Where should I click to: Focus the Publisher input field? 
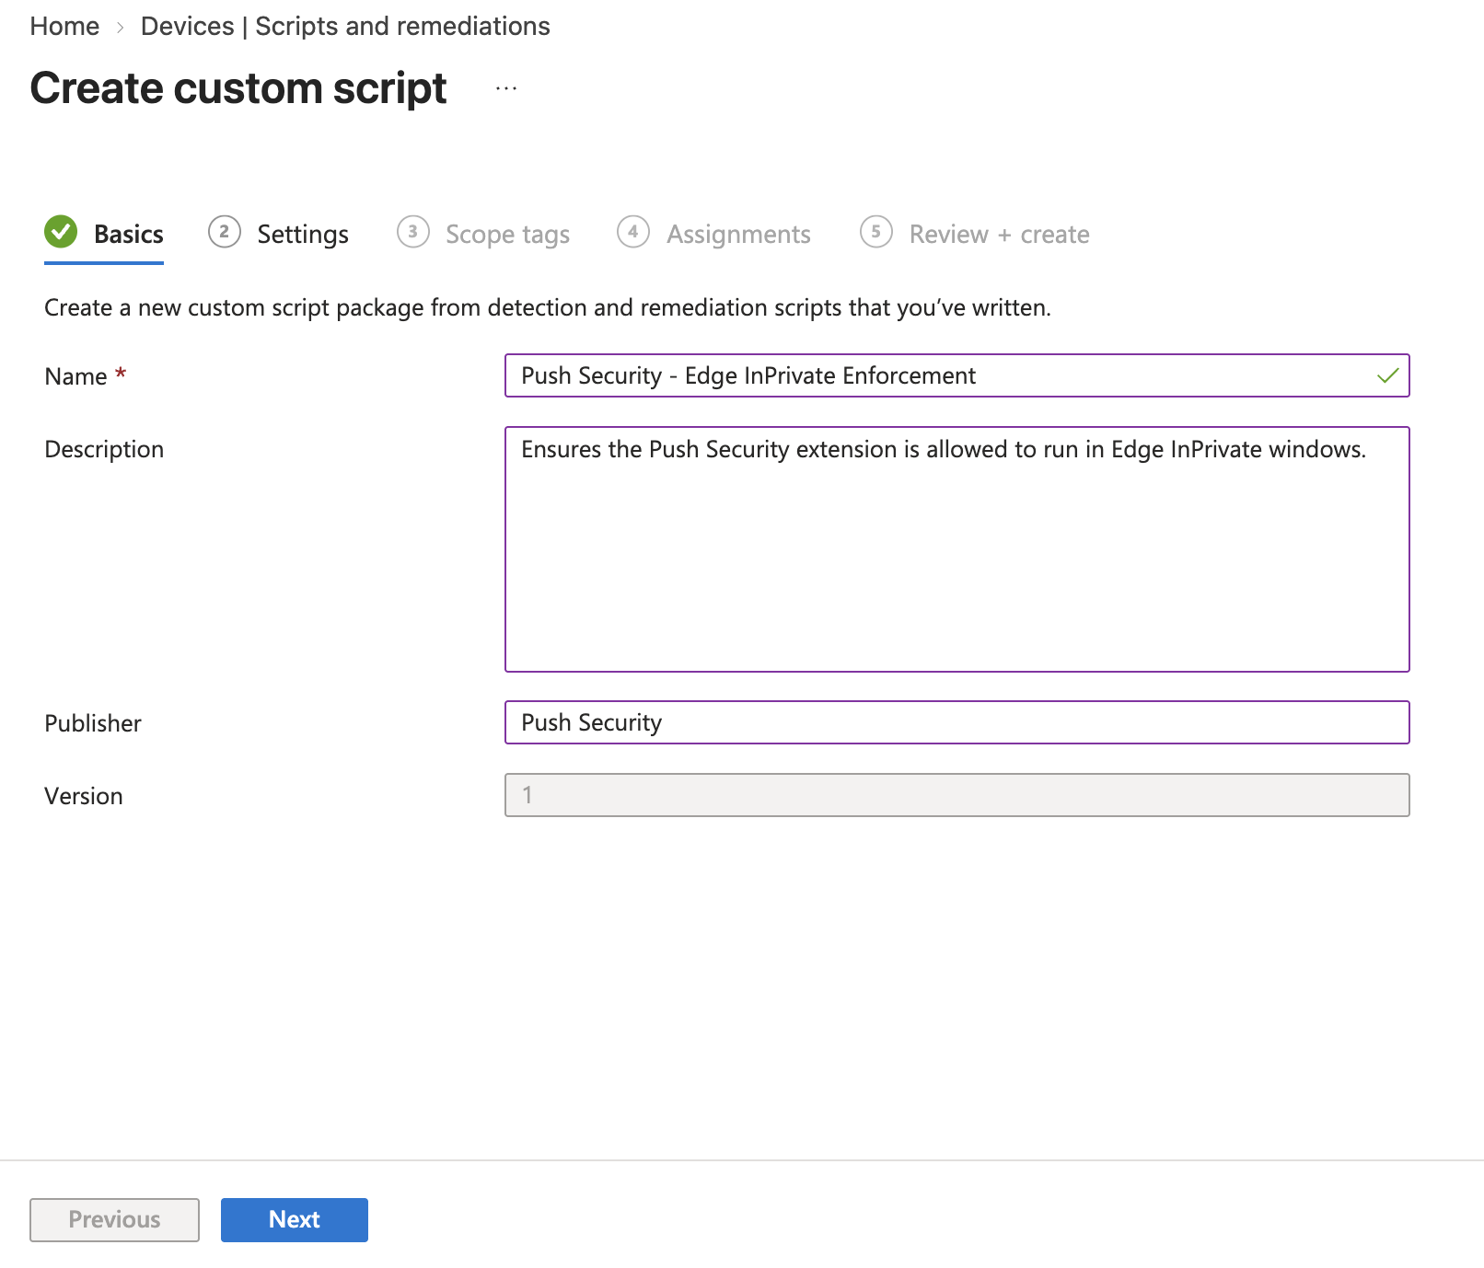(957, 722)
